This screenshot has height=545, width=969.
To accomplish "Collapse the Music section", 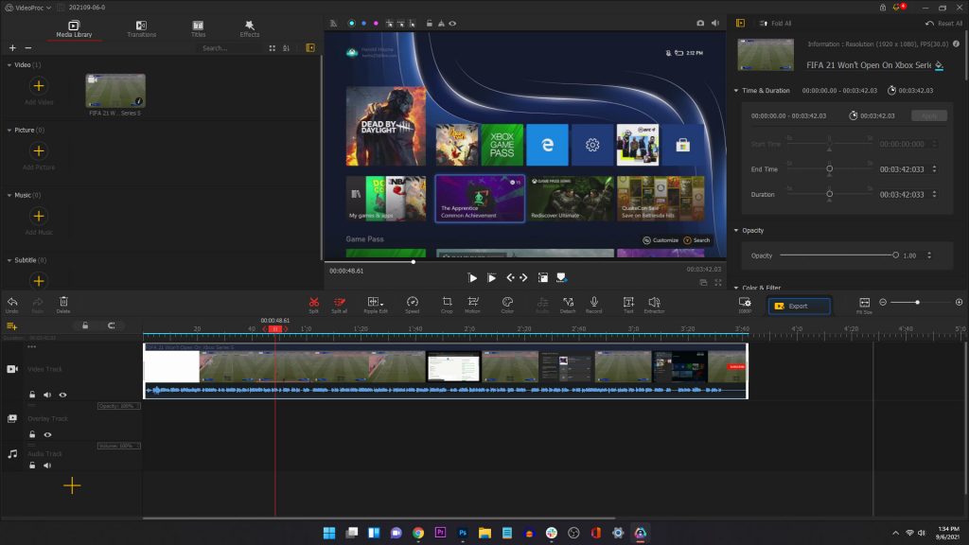I will pyautogui.click(x=9, y=195).
